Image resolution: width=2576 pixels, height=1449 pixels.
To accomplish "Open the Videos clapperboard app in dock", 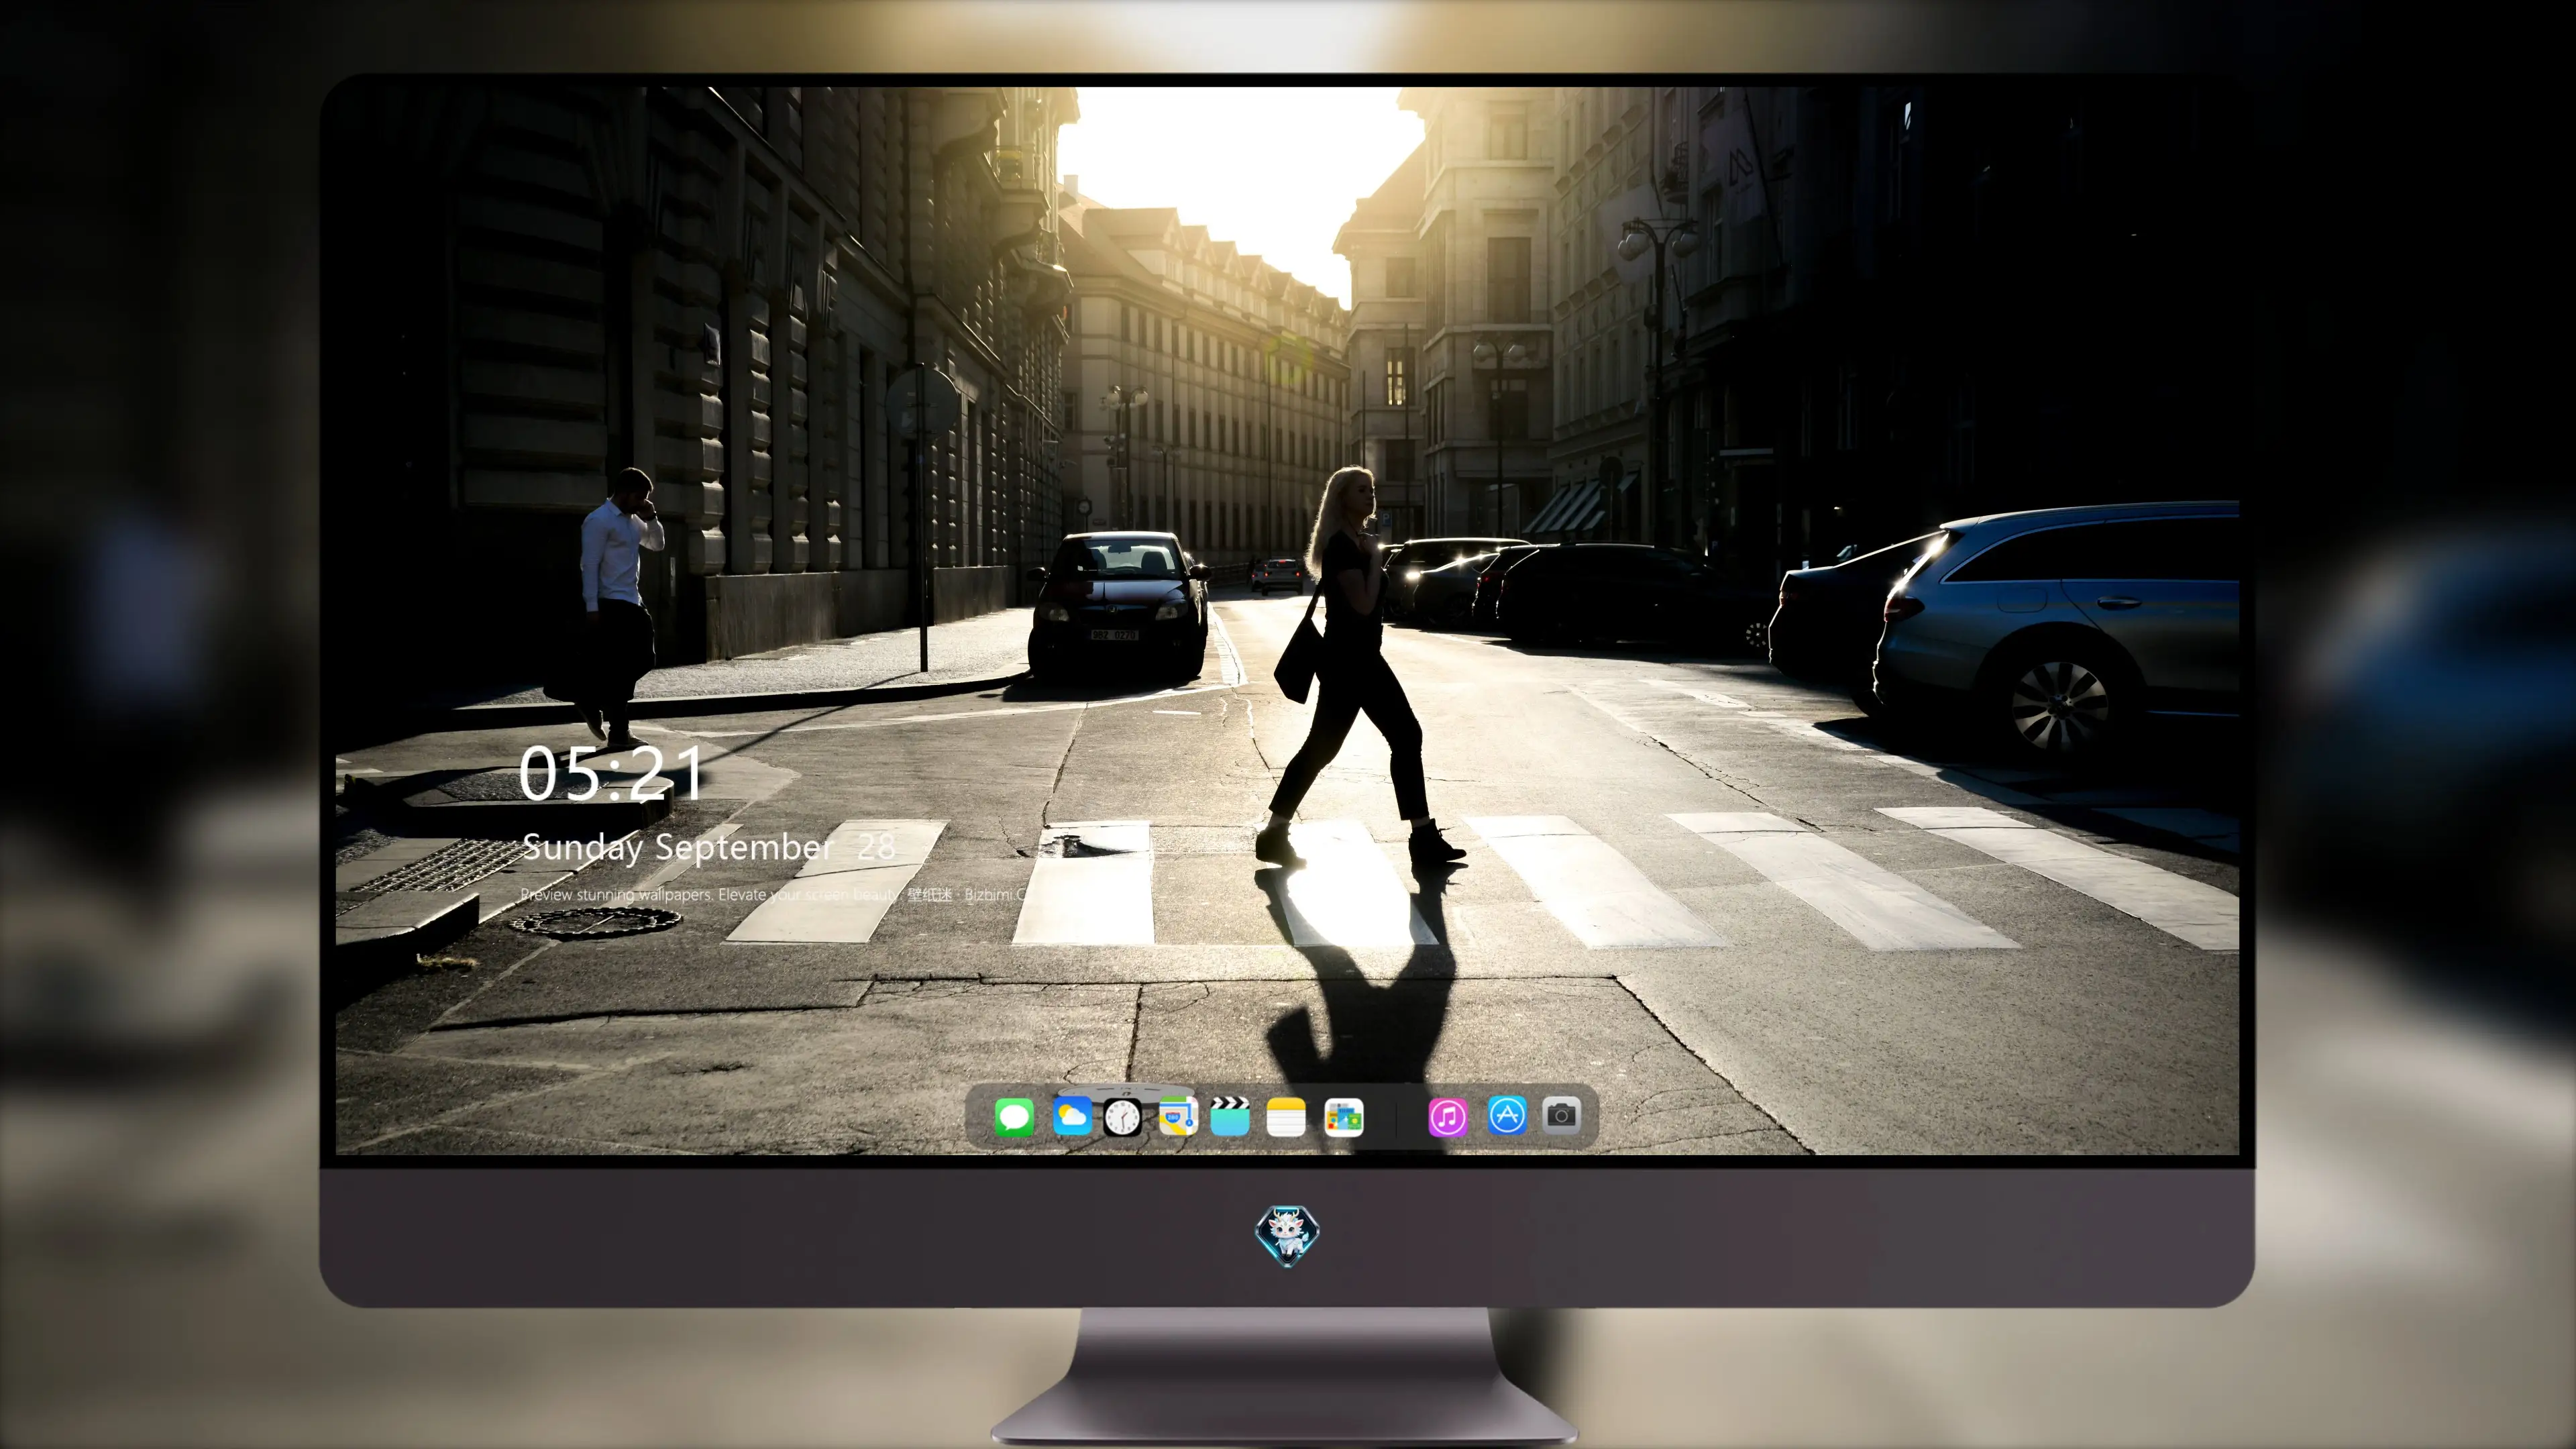I will click(1230, 1116).
